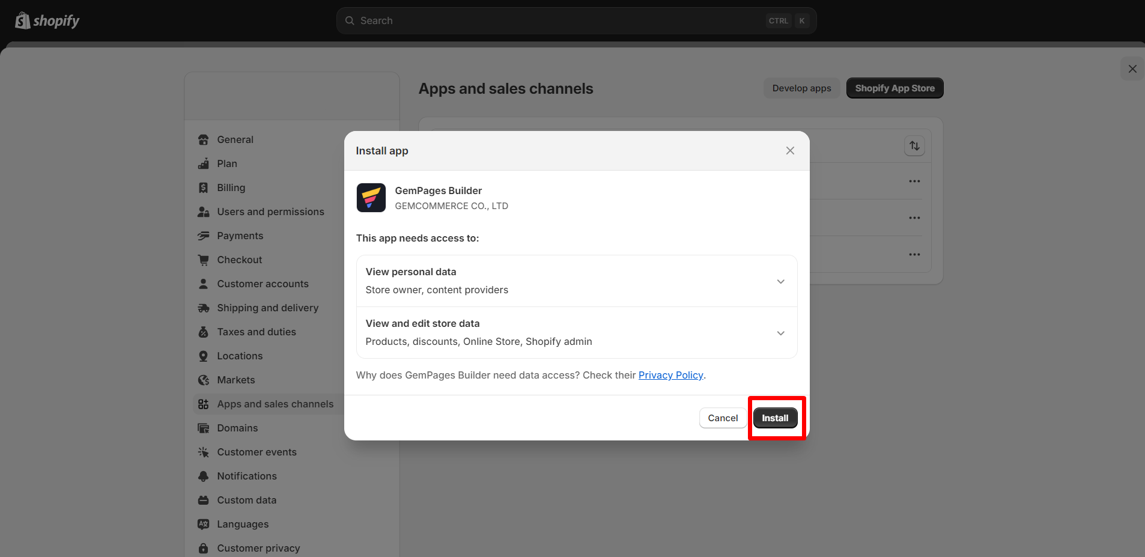Image resolution: width=1145 pixels, height=557 pixels.
Task: Click inside the Search field
Action: [x=541, y=20]
